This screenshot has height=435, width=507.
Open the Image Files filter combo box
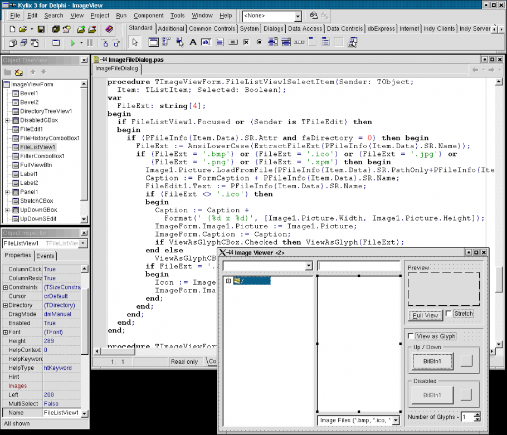396,421
